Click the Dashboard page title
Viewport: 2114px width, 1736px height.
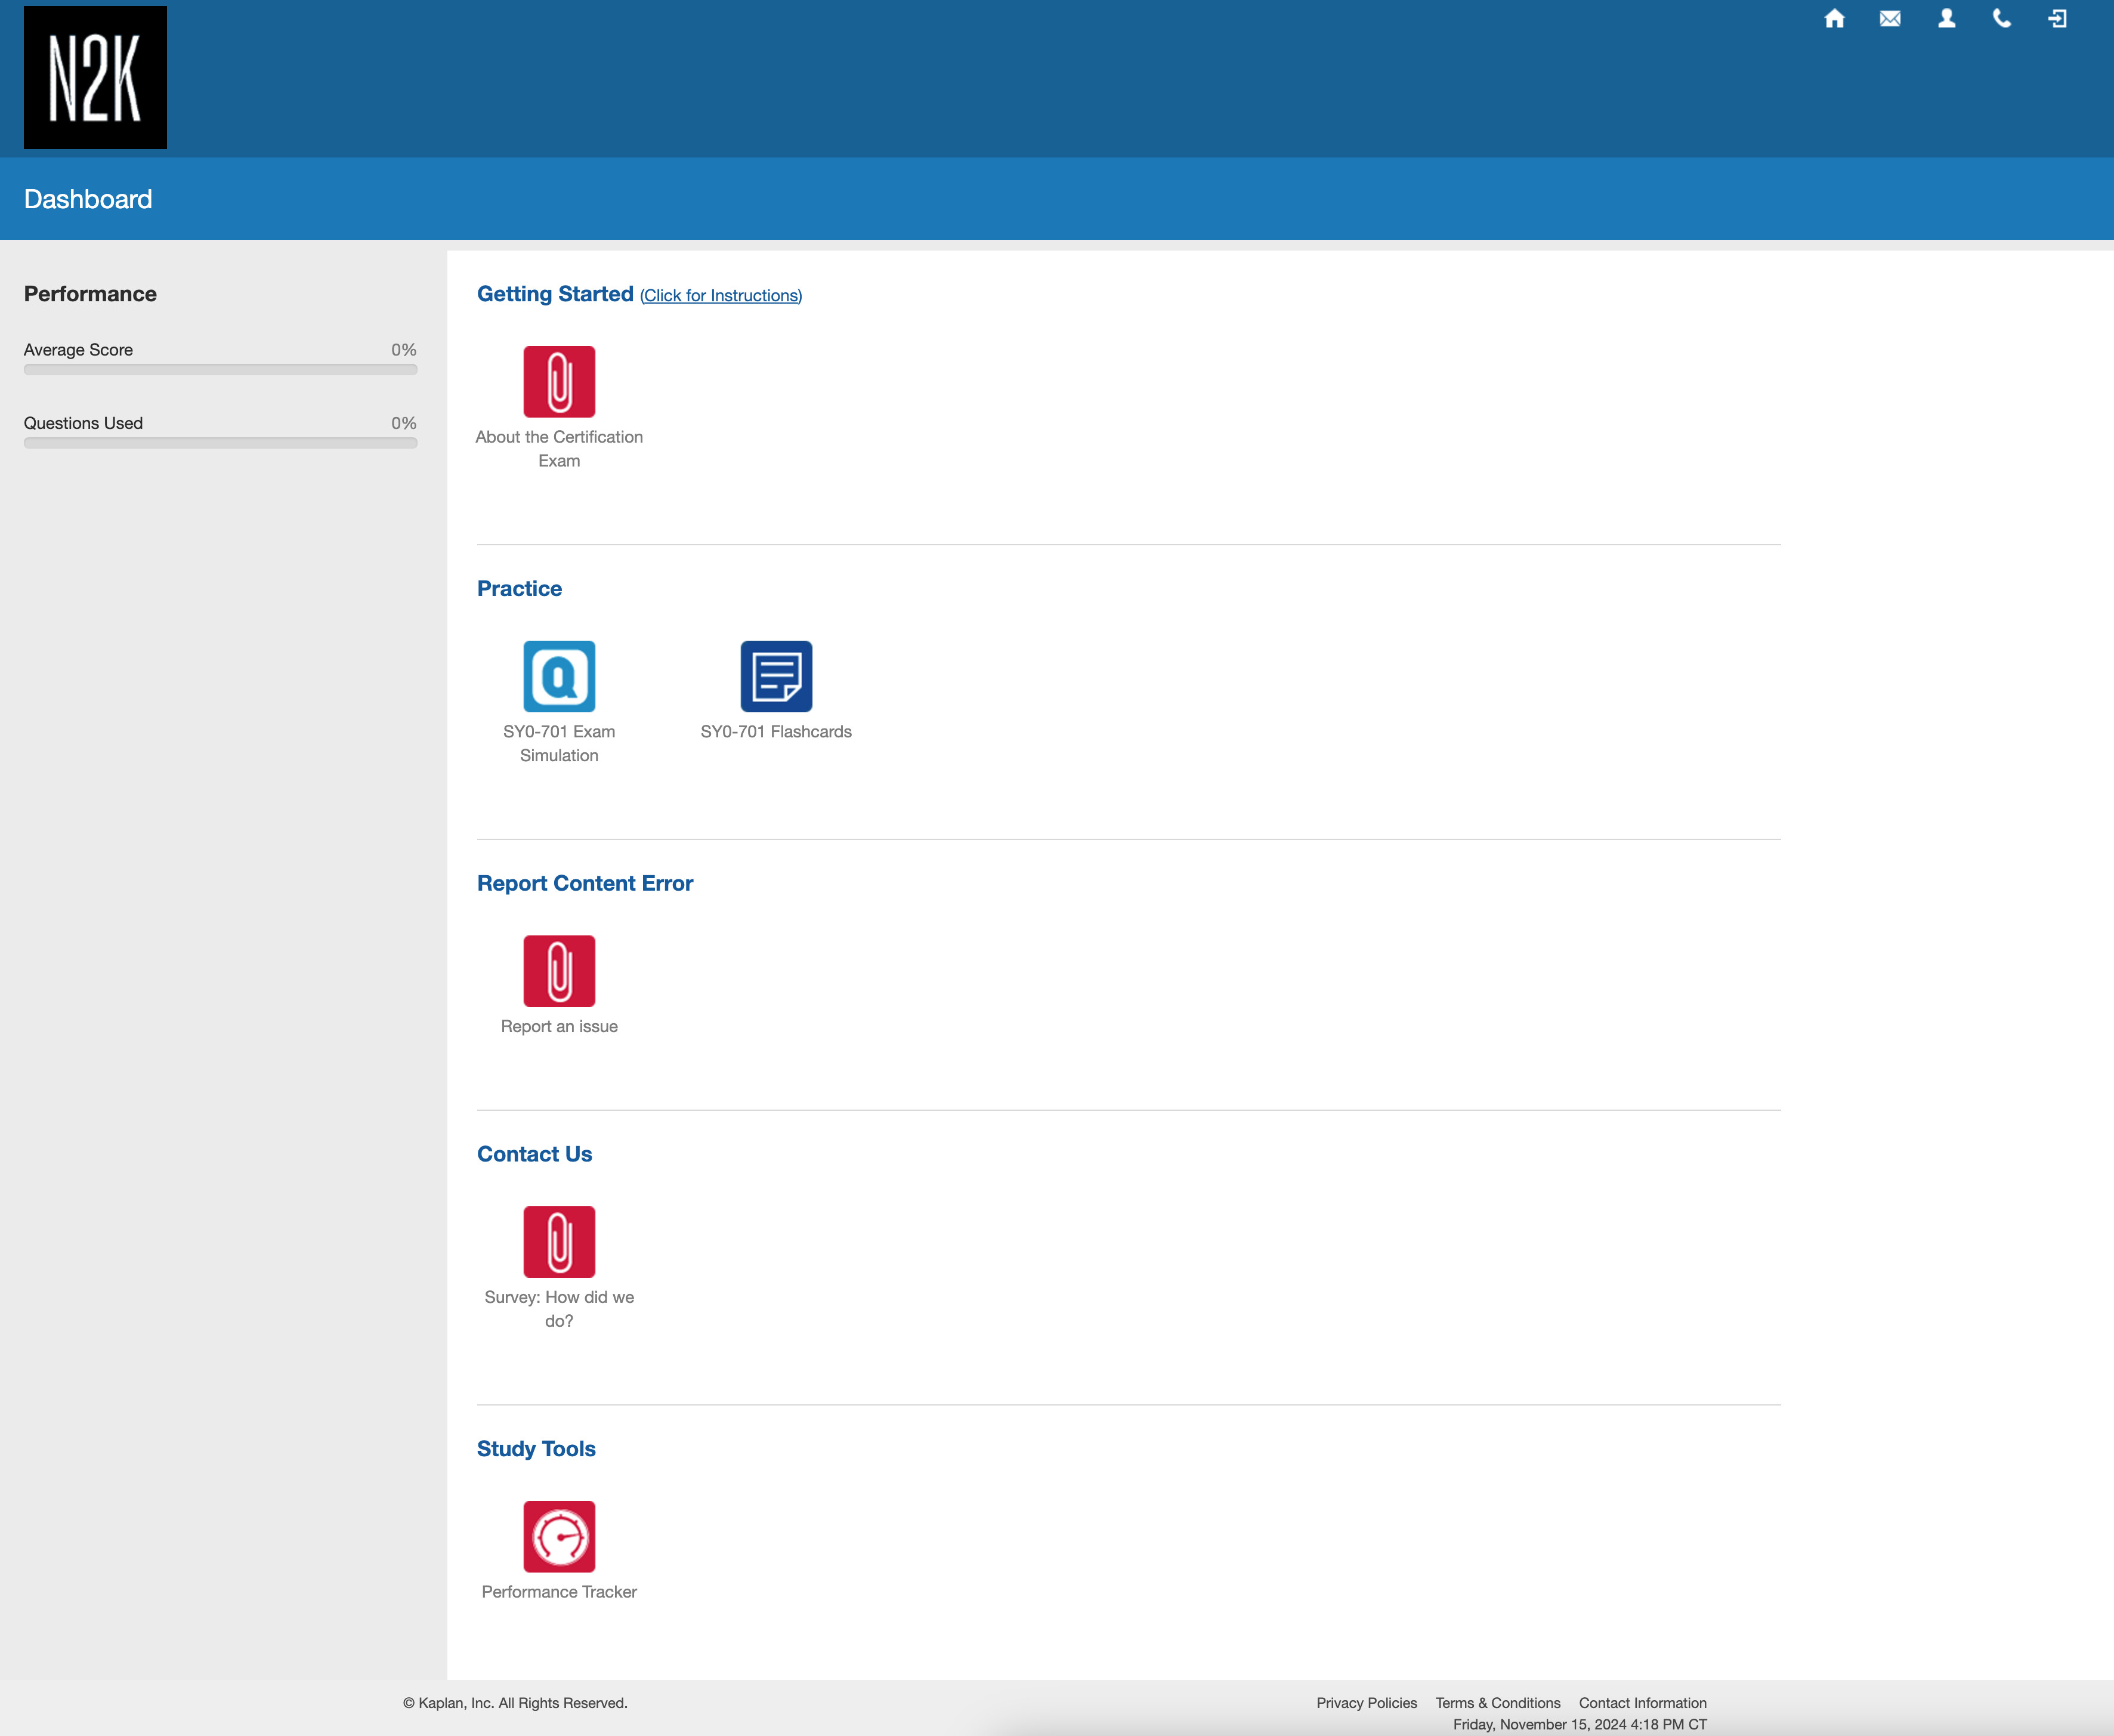click(x=88, y=199)
